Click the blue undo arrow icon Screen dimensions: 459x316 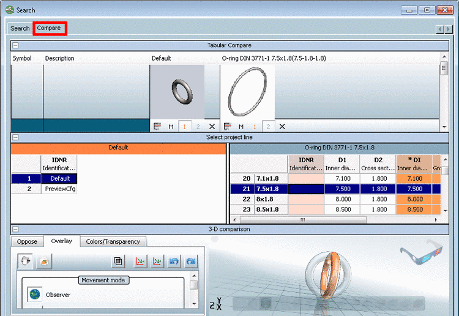[x=174, y=261]
